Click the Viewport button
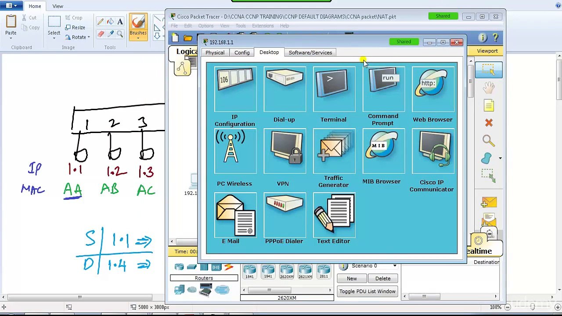The height and width of the screenshot is (316, 562). point(487,51)
